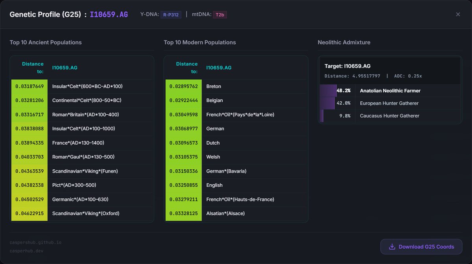472x264 pixels.
Task: Click I10659.AG header in modern table
Action: [x=219, y=68]
